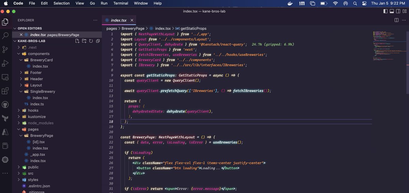Open the Explorer panel's more actions menu
The width and height of the screenshot is (409, 193).
coord(95,20)
